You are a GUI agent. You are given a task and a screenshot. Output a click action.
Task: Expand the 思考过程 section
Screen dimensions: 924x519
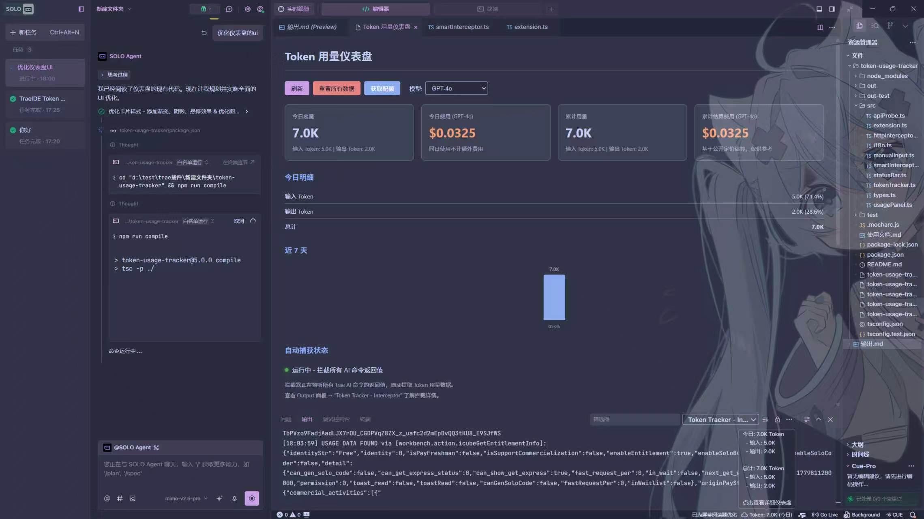tap(114, 75)
